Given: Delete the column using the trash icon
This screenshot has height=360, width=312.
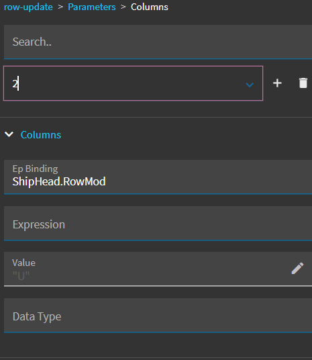Looking at the screenshot, I should (x=303, y=83).
